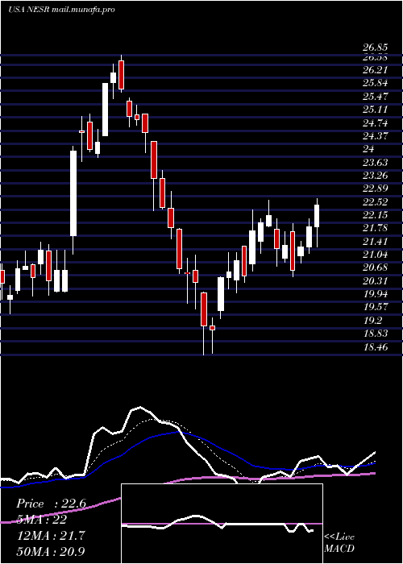This screenshot has width=403, height=564.
Task: Click the MACD inset chart box
Action: coord(222,524)
